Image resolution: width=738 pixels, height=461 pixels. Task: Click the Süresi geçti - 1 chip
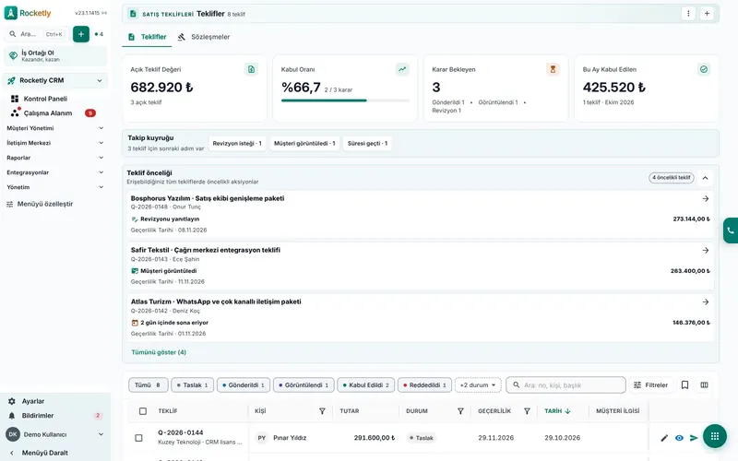tap(367, 144)
